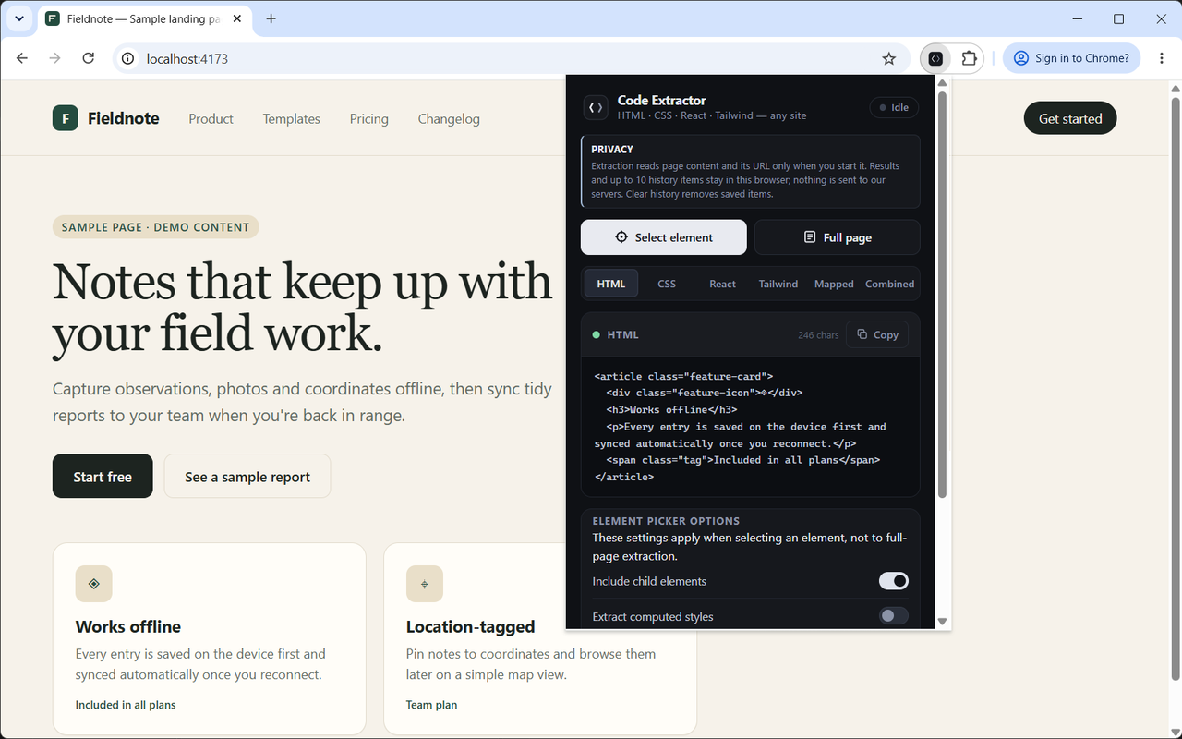Click the PRIVACY notice heading
This screenshot has width=1182, height=739.
tap(612, 149)
